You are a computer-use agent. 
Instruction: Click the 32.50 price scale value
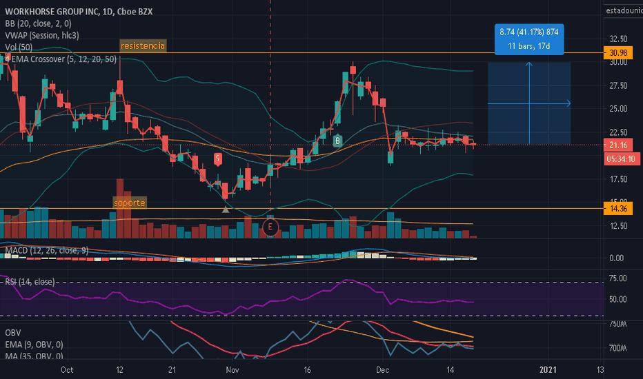pyautogui.click(x=618, y=39)
